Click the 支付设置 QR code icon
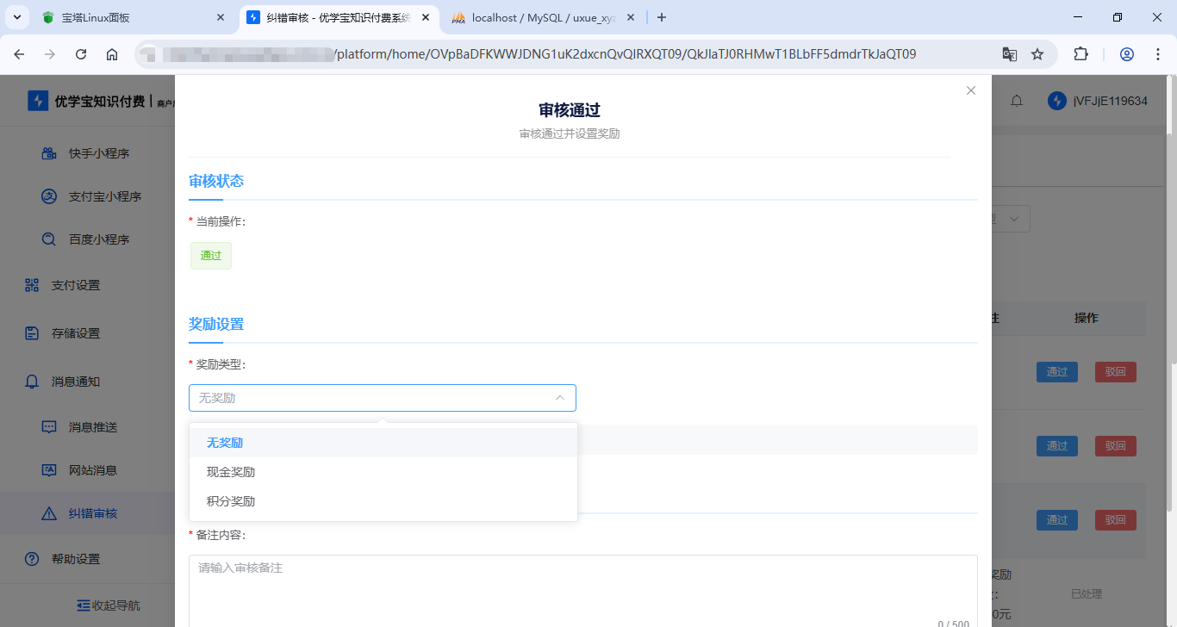 [32, 285]
